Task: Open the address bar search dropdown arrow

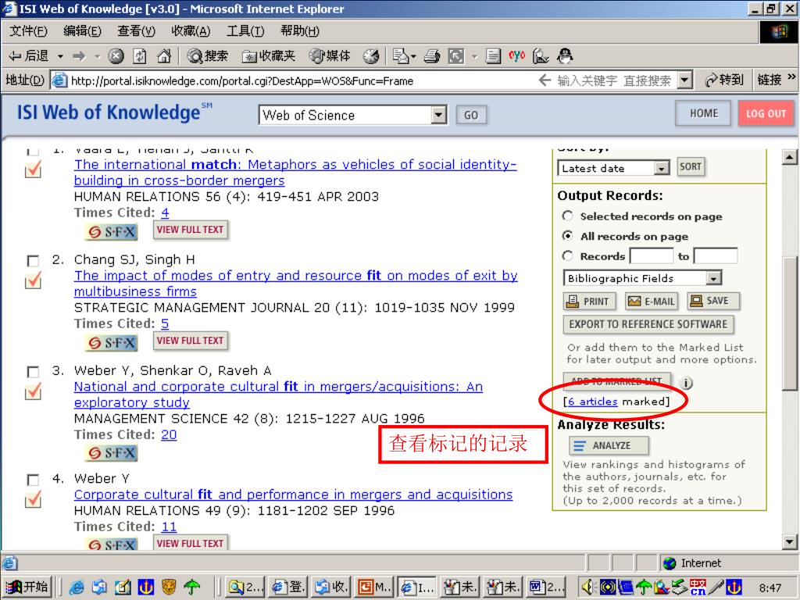Action: point(685,80)
